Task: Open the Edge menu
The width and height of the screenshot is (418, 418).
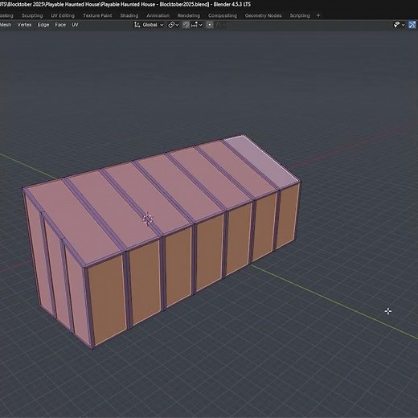Action: 43,25
